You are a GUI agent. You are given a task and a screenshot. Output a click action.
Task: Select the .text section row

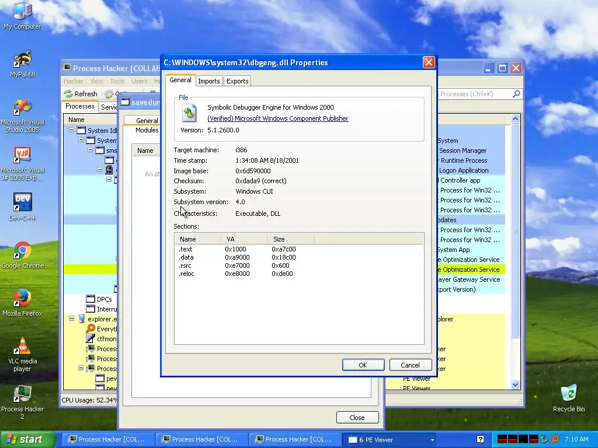point(299,249)
